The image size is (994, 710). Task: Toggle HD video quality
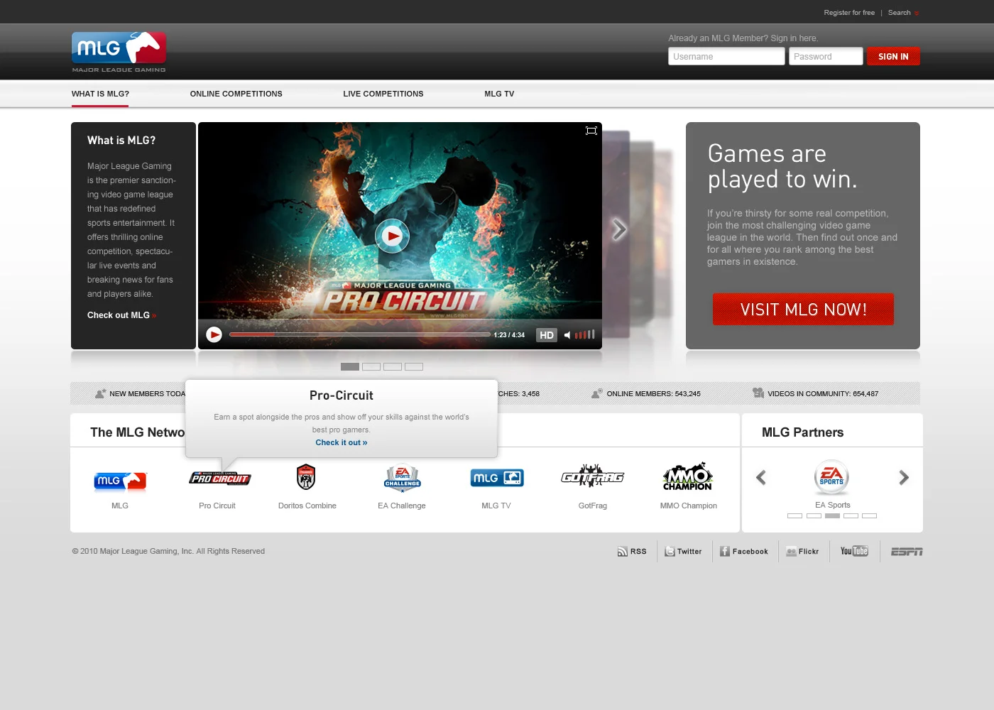[546, 335]
